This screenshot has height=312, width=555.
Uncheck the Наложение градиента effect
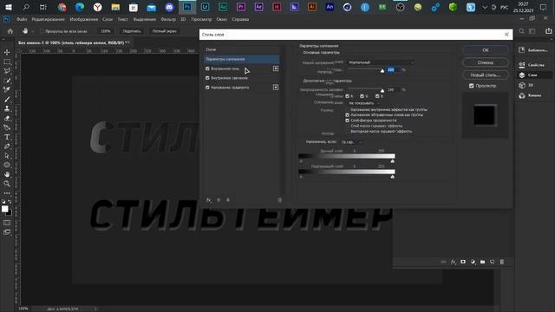207,88
